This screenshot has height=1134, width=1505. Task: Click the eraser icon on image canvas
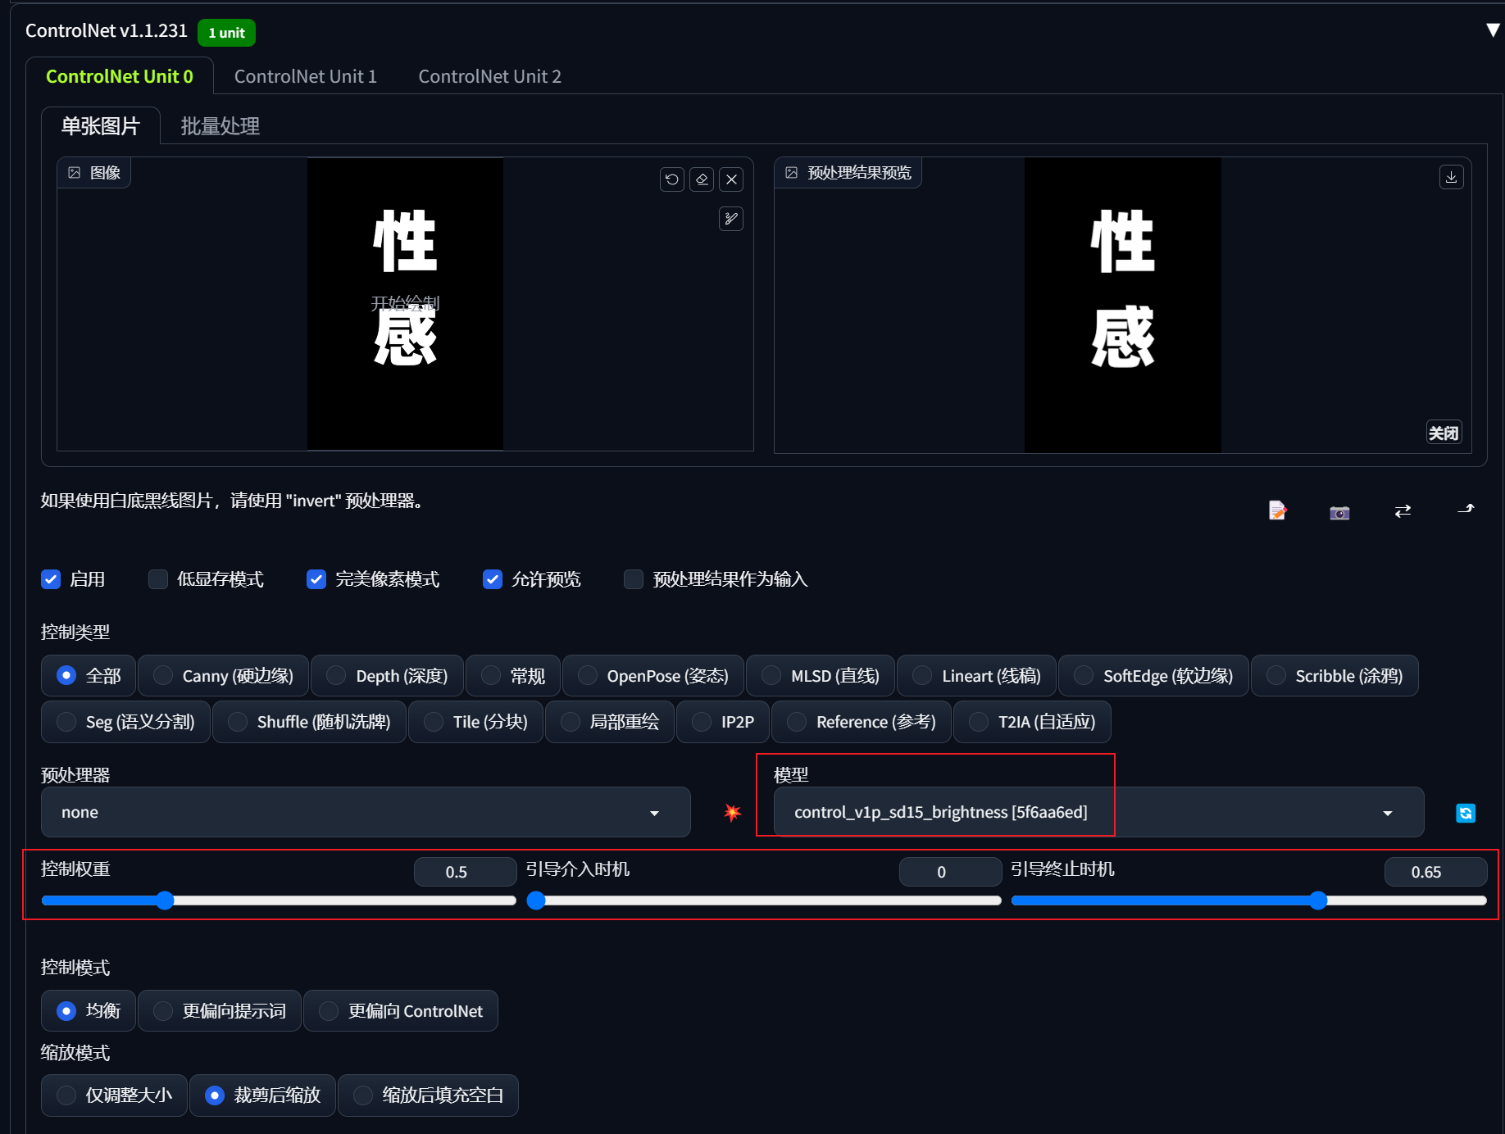702,179
